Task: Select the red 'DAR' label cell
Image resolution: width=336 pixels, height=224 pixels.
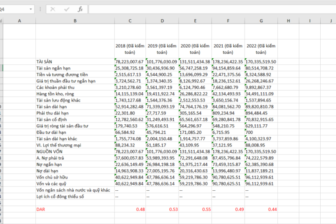Action: pyautogui.click(x=42, y=210)
